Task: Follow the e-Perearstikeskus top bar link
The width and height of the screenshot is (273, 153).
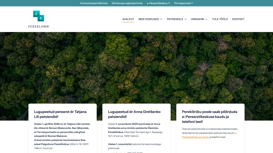Action: click(x=157, y=3)
